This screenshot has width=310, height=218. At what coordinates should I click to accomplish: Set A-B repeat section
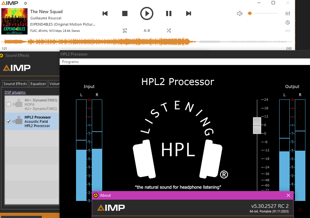(147, 31)
